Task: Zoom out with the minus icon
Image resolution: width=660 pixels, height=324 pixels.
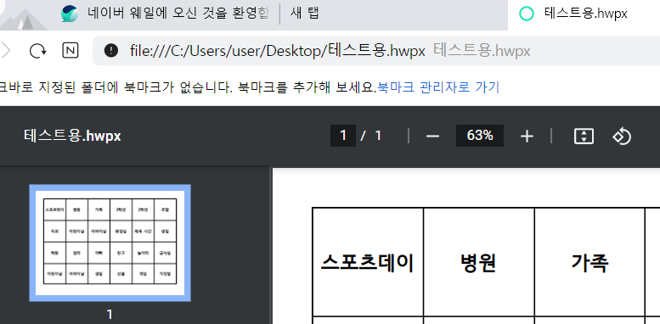Action: (x=432, y=137)
